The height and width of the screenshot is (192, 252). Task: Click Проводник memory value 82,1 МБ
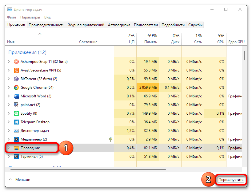point(150,148)
